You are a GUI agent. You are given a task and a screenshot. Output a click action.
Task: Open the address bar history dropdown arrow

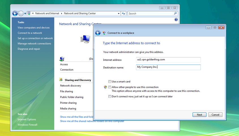119,13
